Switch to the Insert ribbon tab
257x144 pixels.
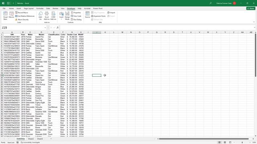click(x=19, y=8)
